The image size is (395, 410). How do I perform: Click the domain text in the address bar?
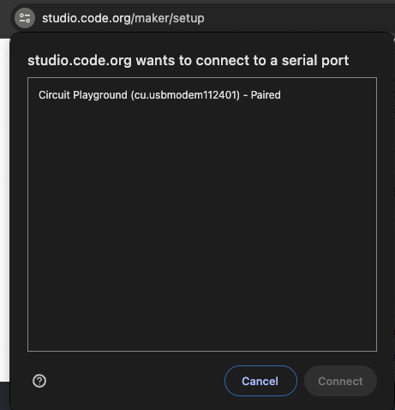coord(87,18)
